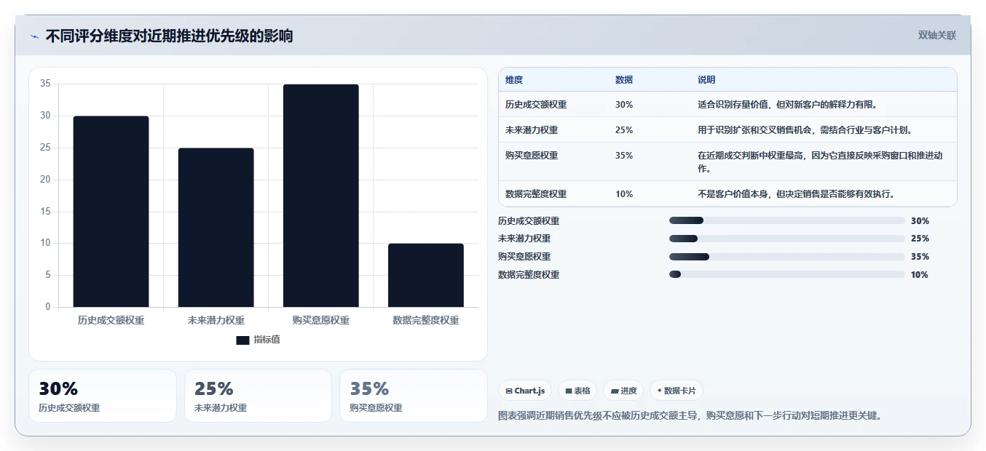Viewport: 986px width, 451px height.
Task: Click the 维度 column header
Action: [514, 80]
